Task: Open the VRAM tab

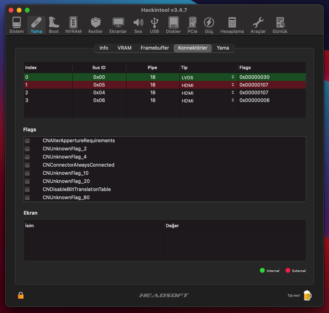Action: [x=124, y=48]
